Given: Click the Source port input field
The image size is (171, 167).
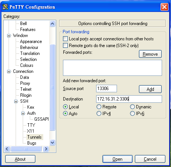Looking at the screenshot, I should 107,89.
